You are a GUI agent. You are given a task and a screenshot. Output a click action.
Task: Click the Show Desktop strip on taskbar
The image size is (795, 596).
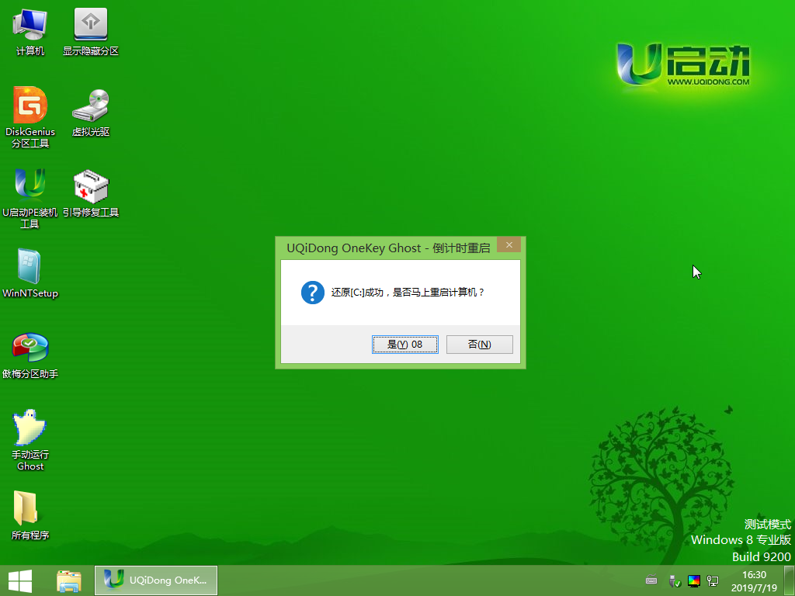coord(790,580)
